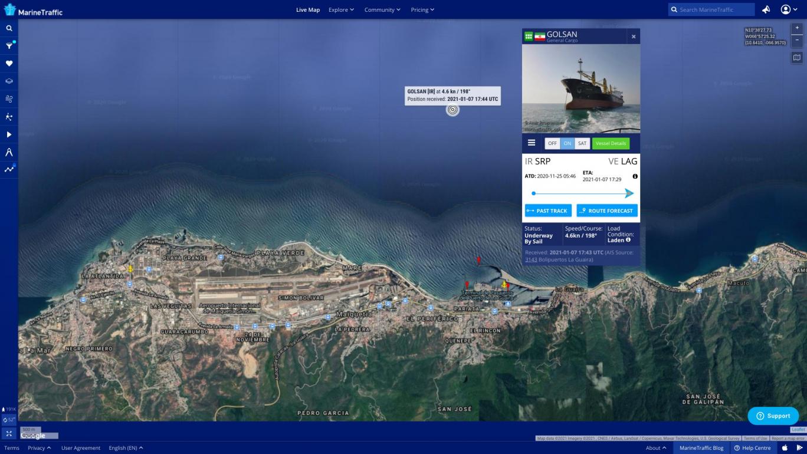Click the ETA info icon
The height and width of the screenshot is (454, 807).
click(x=635, y=176)
